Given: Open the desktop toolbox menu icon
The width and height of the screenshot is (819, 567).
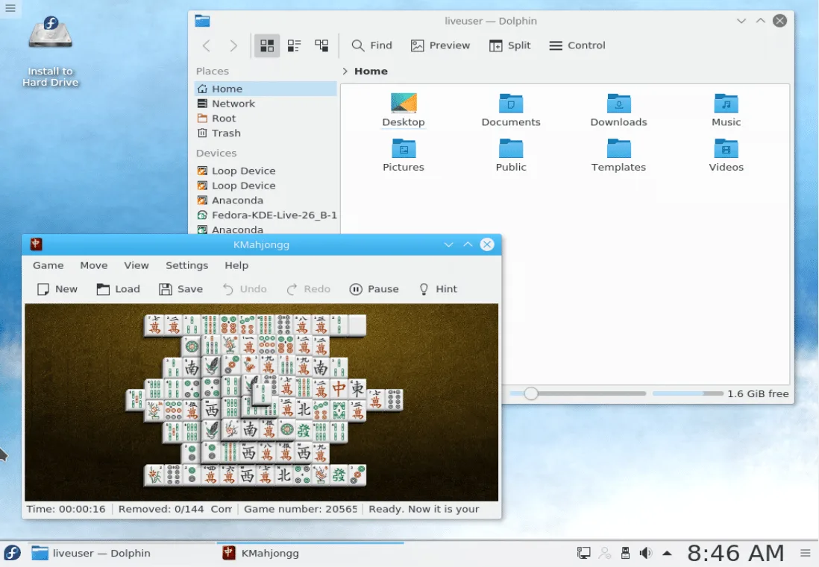Looking at the screenshot, I should coord(10,8).
